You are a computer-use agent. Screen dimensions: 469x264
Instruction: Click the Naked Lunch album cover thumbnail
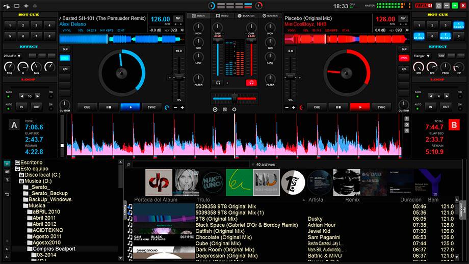pos(213,182)
